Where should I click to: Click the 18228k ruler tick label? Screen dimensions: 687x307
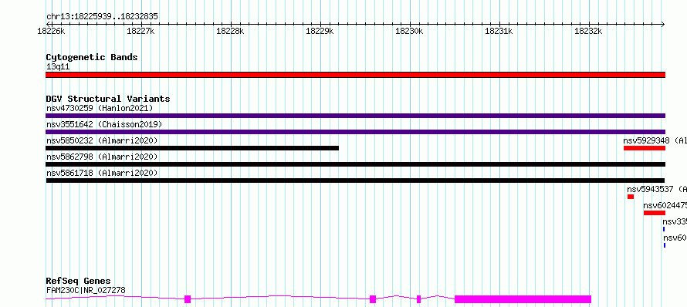tap(230, 31)
